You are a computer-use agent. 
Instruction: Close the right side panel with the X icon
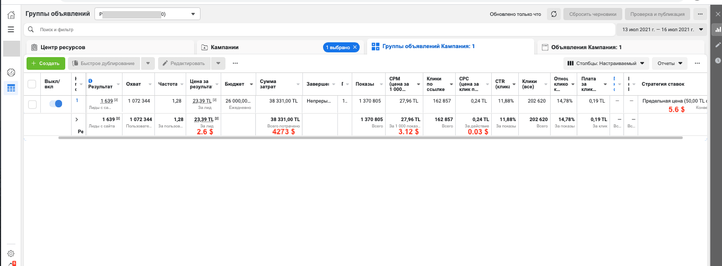(x=718, y=14)
